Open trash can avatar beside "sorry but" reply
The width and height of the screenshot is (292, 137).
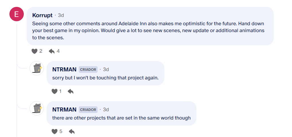coord(37,68)
